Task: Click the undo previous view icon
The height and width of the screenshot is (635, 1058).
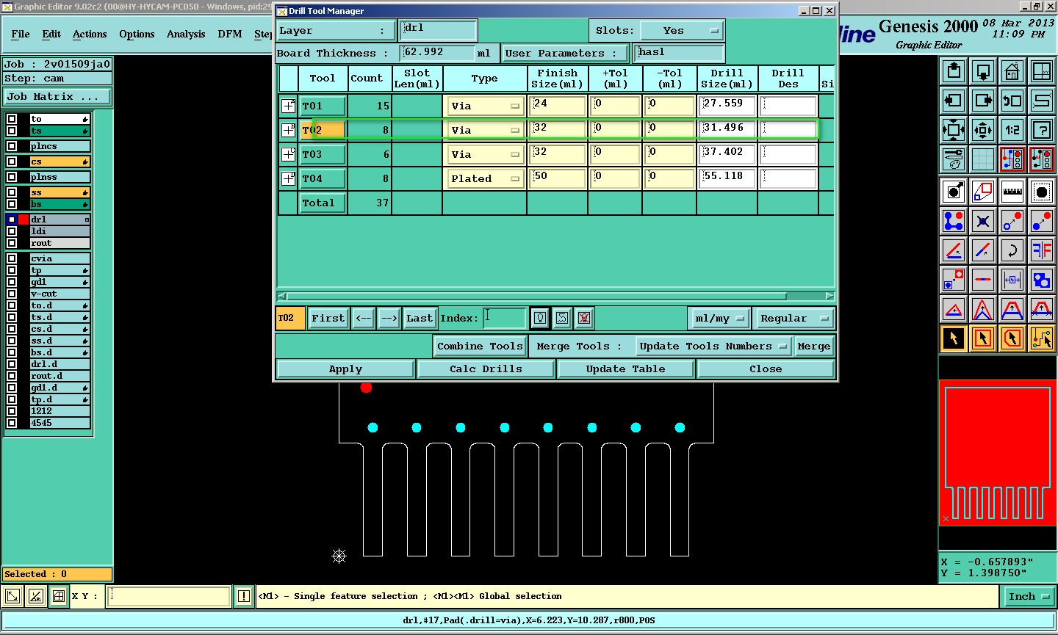Action: click(x=1012, y=101)
